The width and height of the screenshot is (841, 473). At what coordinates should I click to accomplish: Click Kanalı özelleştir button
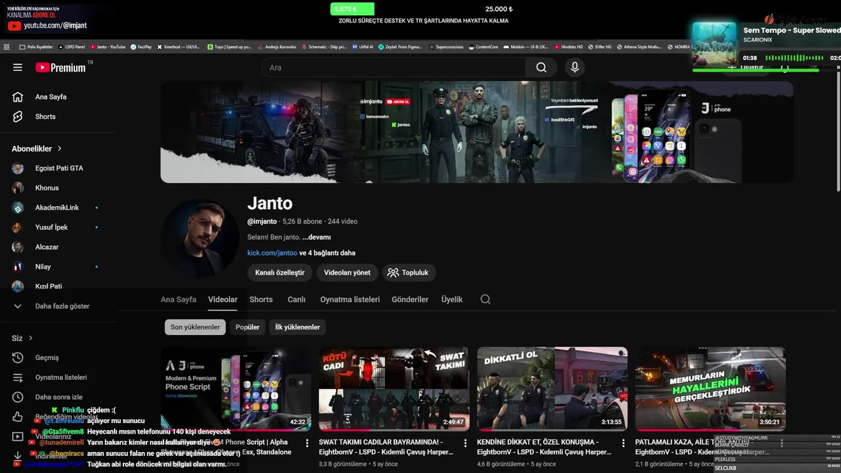coord(280,273)
